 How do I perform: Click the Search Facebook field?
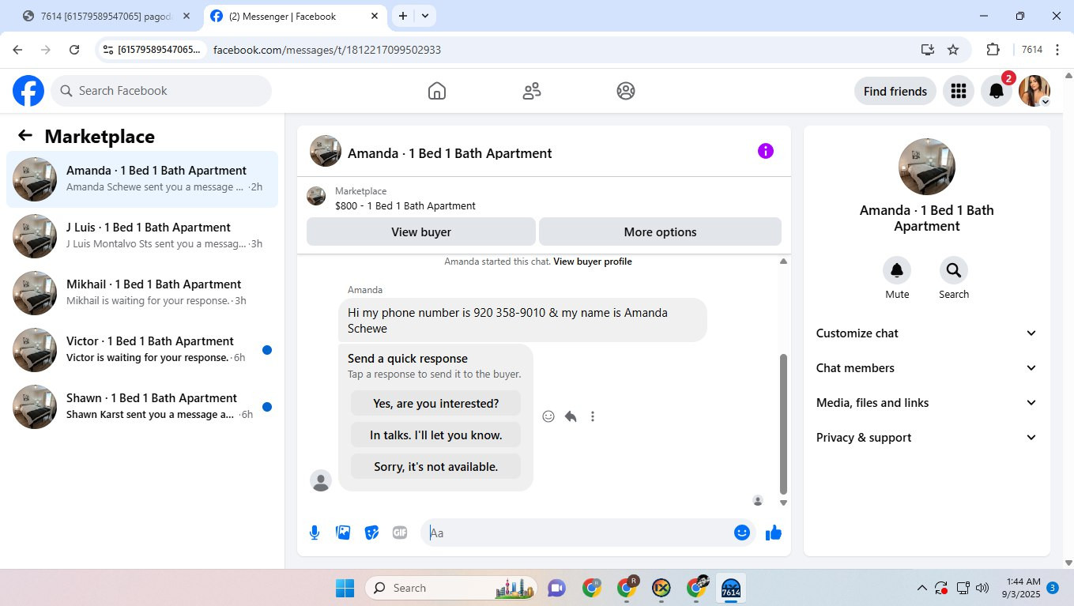point(161,91)
